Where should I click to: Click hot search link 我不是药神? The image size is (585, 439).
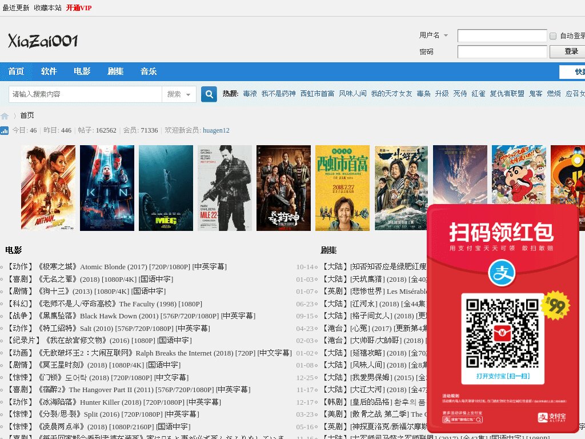coord(278,94)
